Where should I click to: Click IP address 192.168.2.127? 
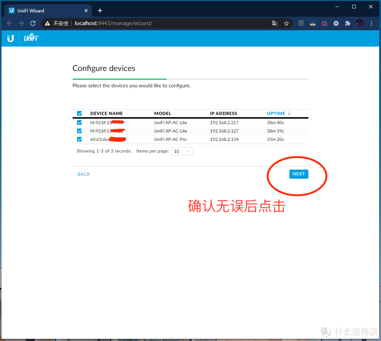224,131
